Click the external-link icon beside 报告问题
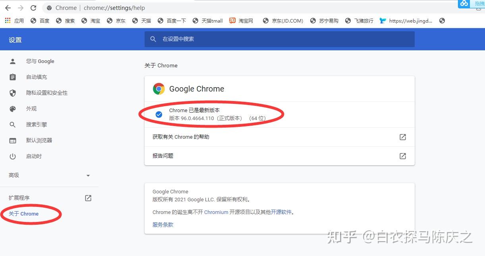The height and width of the screenshot is (256, 485). 403,156
